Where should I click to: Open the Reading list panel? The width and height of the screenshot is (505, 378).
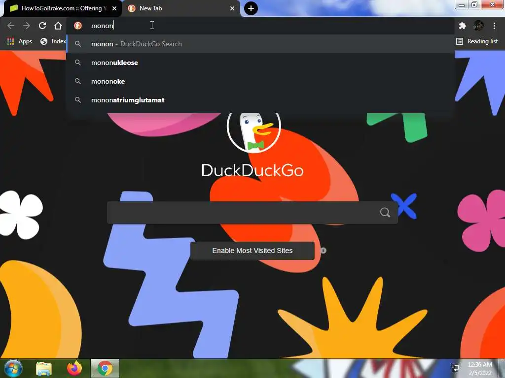(477, 41)
